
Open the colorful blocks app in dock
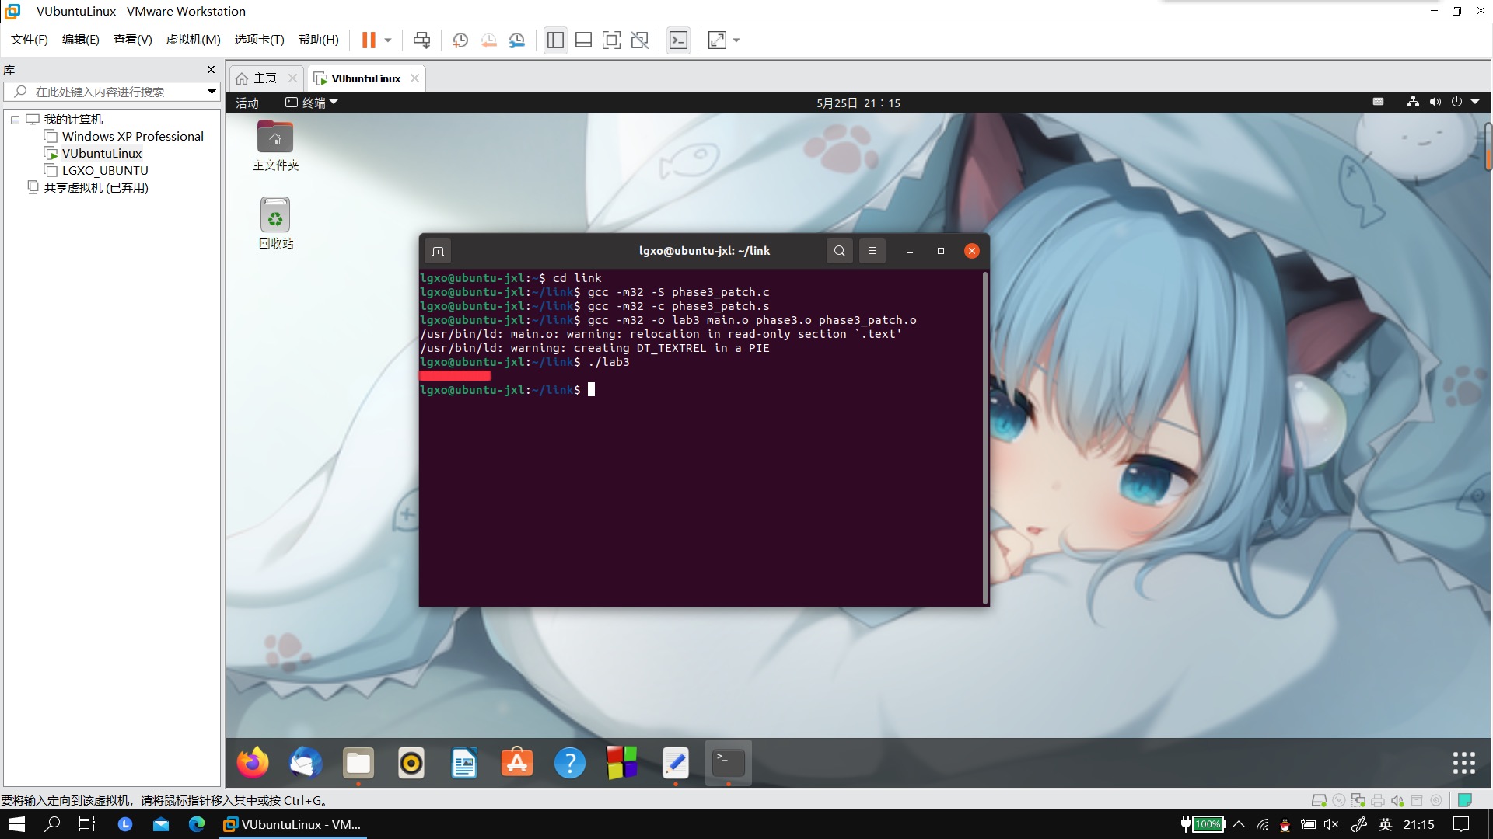tap(622, 763)
